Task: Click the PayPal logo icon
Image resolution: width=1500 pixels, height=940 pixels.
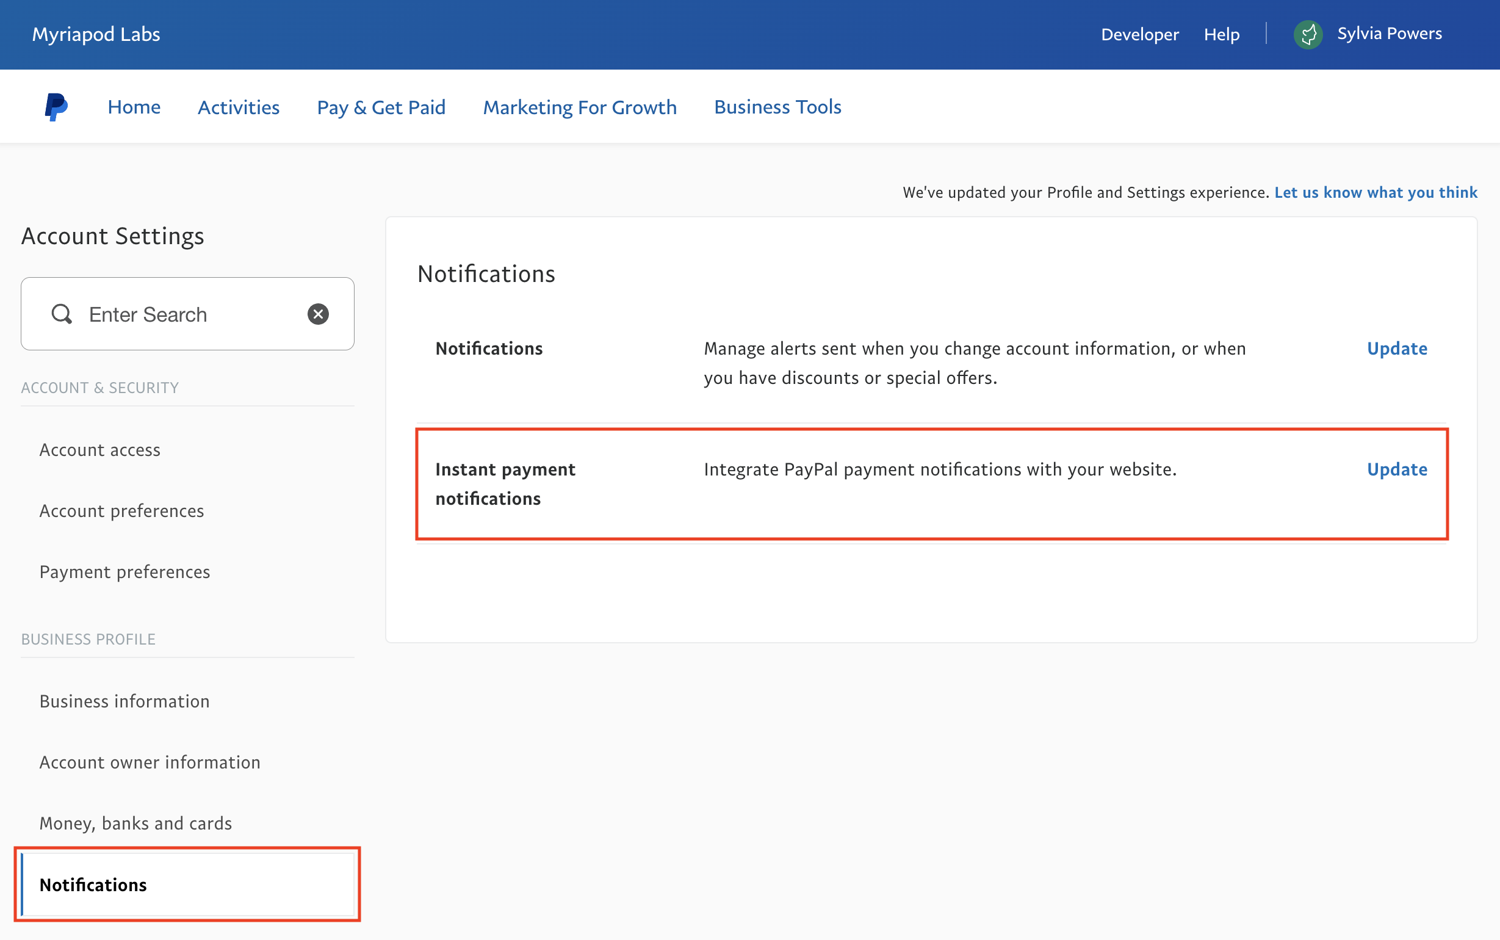Action: 56,107
